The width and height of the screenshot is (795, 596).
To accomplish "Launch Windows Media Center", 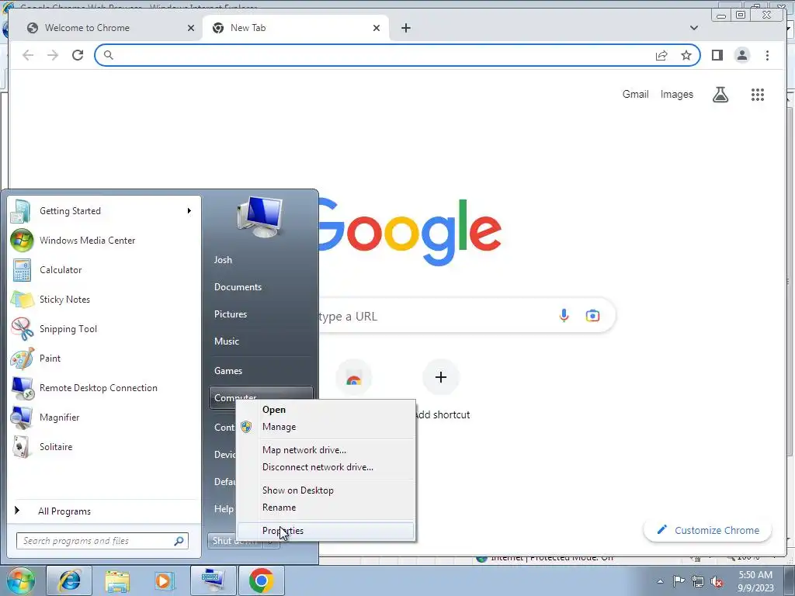I will coord(104,241).
